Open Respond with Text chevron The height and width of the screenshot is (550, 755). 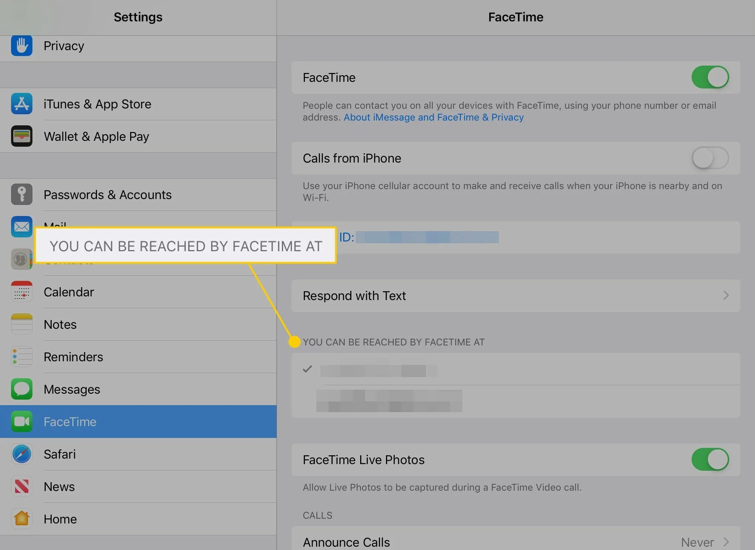pyautogui.click(x=726, y=296)
